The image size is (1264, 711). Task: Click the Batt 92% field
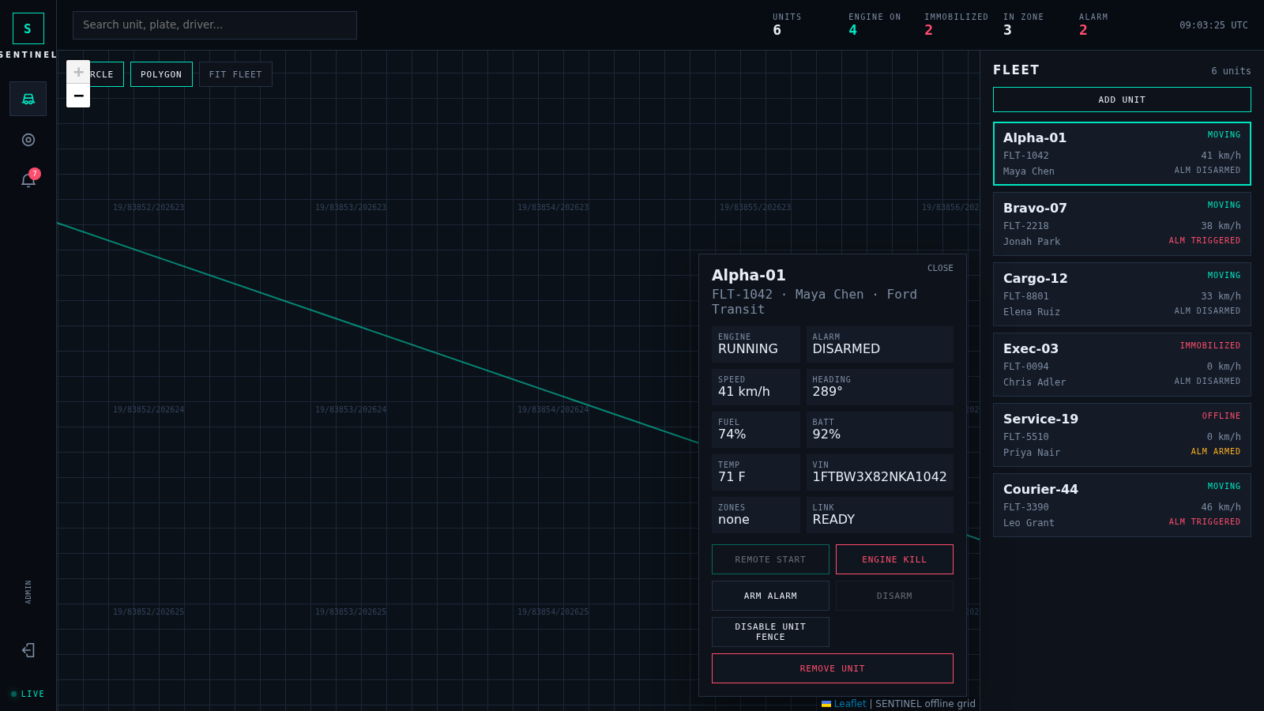pyautogui.click(x=880, y=430)
